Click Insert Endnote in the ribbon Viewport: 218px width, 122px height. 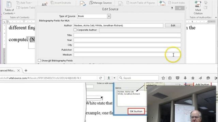tap(61, 3)
